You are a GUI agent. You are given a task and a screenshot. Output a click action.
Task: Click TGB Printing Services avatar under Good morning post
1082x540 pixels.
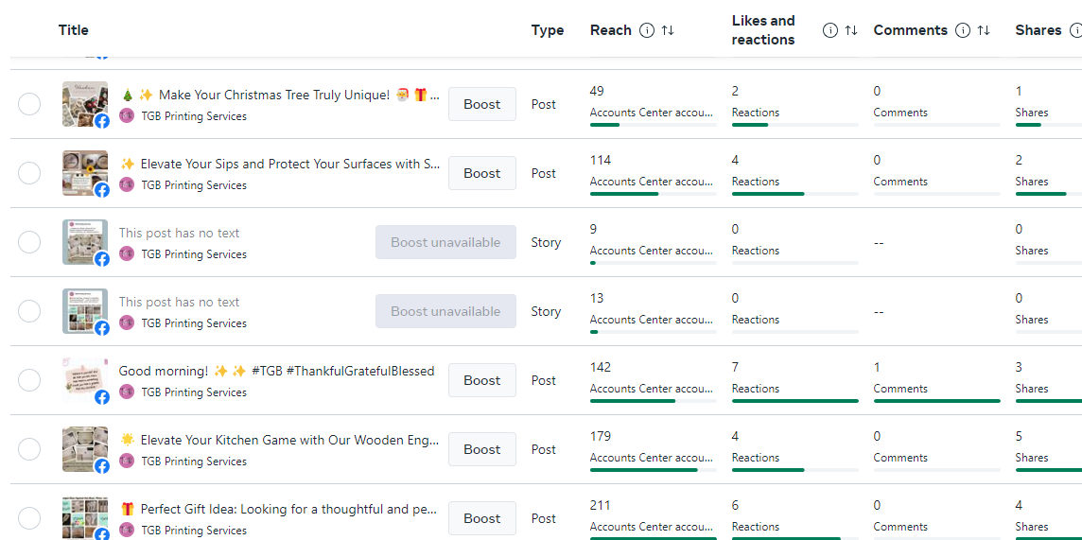[127, 392]
